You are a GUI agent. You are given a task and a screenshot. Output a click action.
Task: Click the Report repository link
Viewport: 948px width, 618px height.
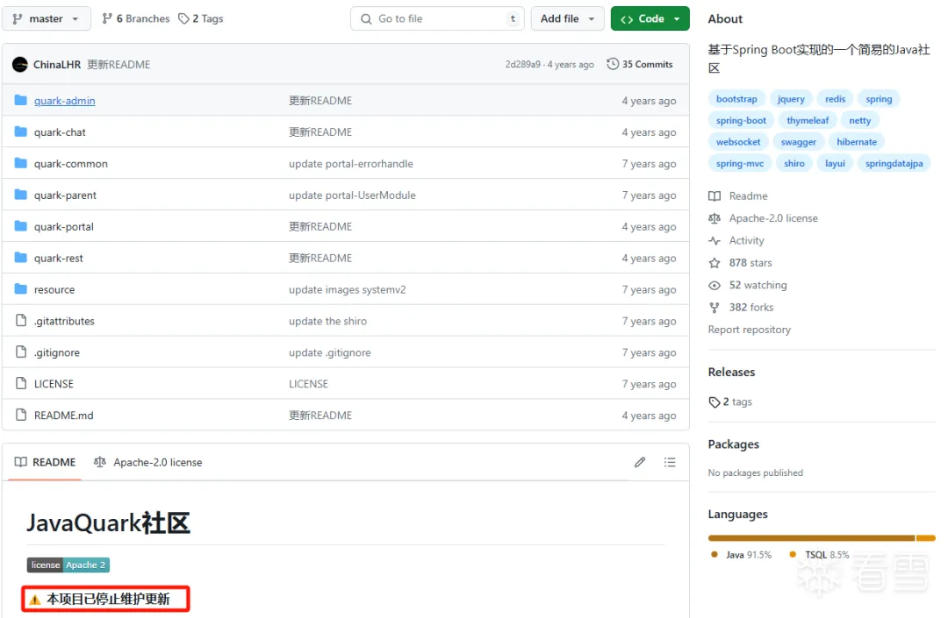coord(749,330)
